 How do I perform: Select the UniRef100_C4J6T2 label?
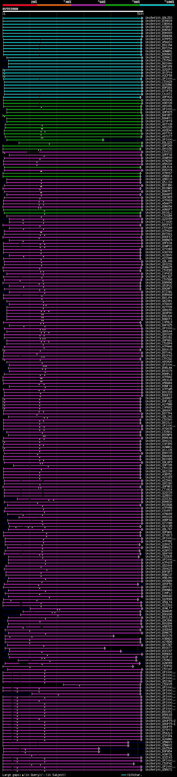point(159,94)
